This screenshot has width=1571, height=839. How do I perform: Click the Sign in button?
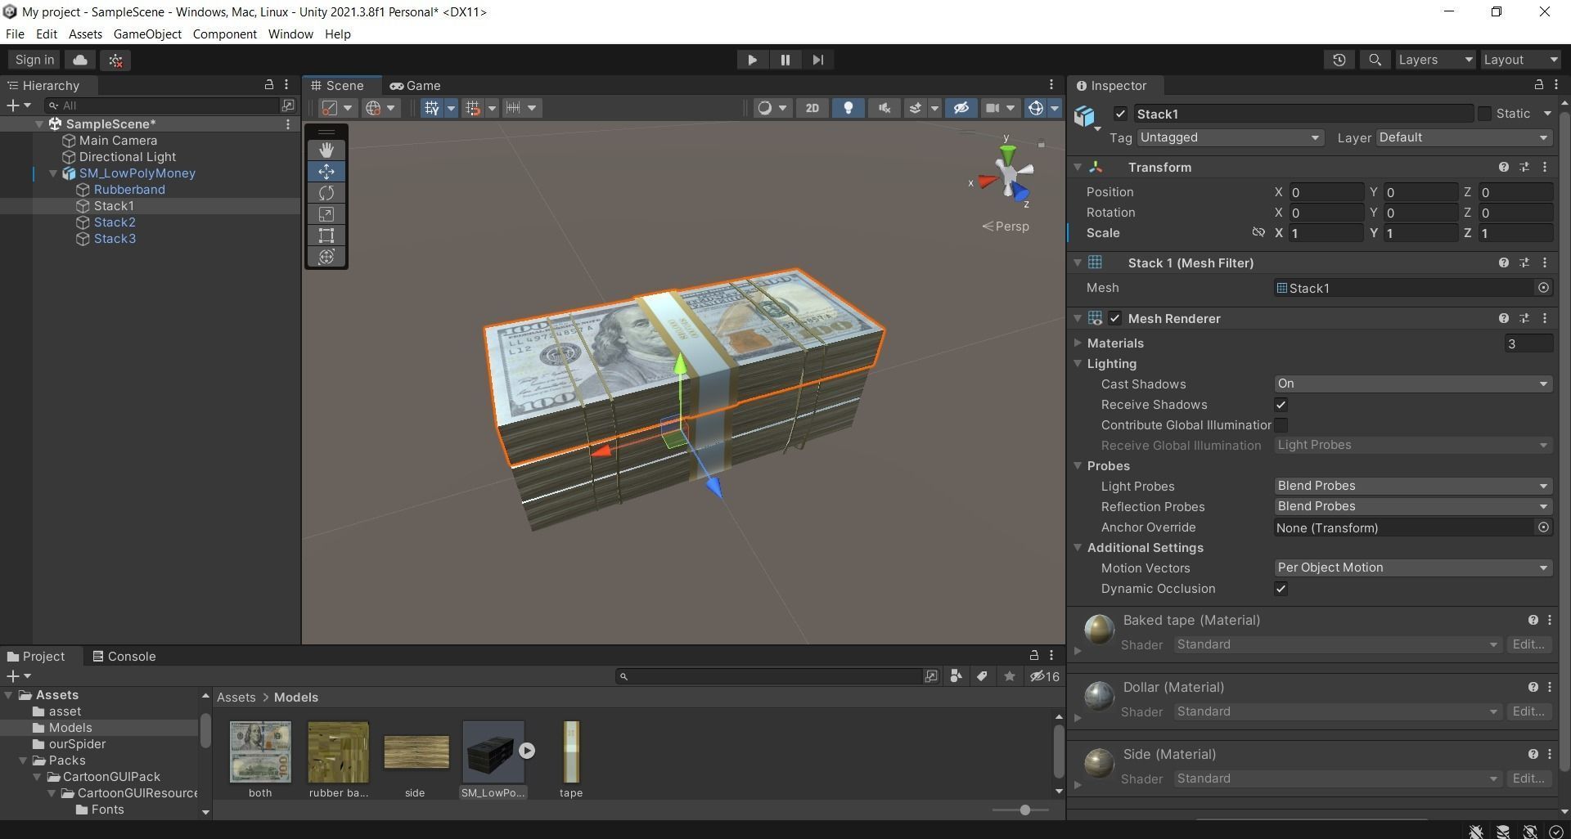[x=34, y=60]
